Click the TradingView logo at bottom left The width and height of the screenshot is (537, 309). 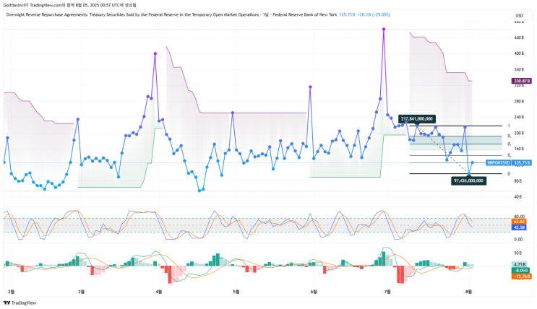point(20,303)
